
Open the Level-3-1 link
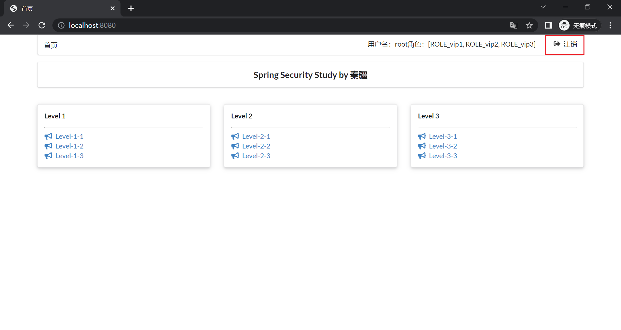coord(443,137)
